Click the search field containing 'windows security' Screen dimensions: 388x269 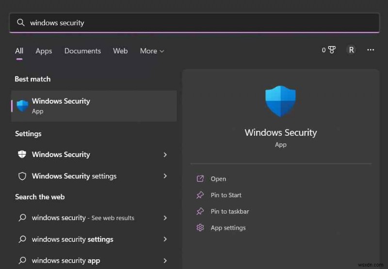point(194,23)
